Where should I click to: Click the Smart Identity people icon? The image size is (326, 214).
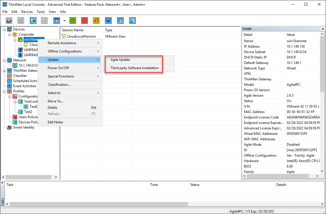coord(9,127)
